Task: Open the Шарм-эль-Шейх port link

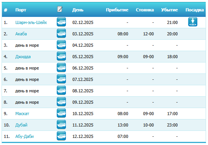Action: 31,22
